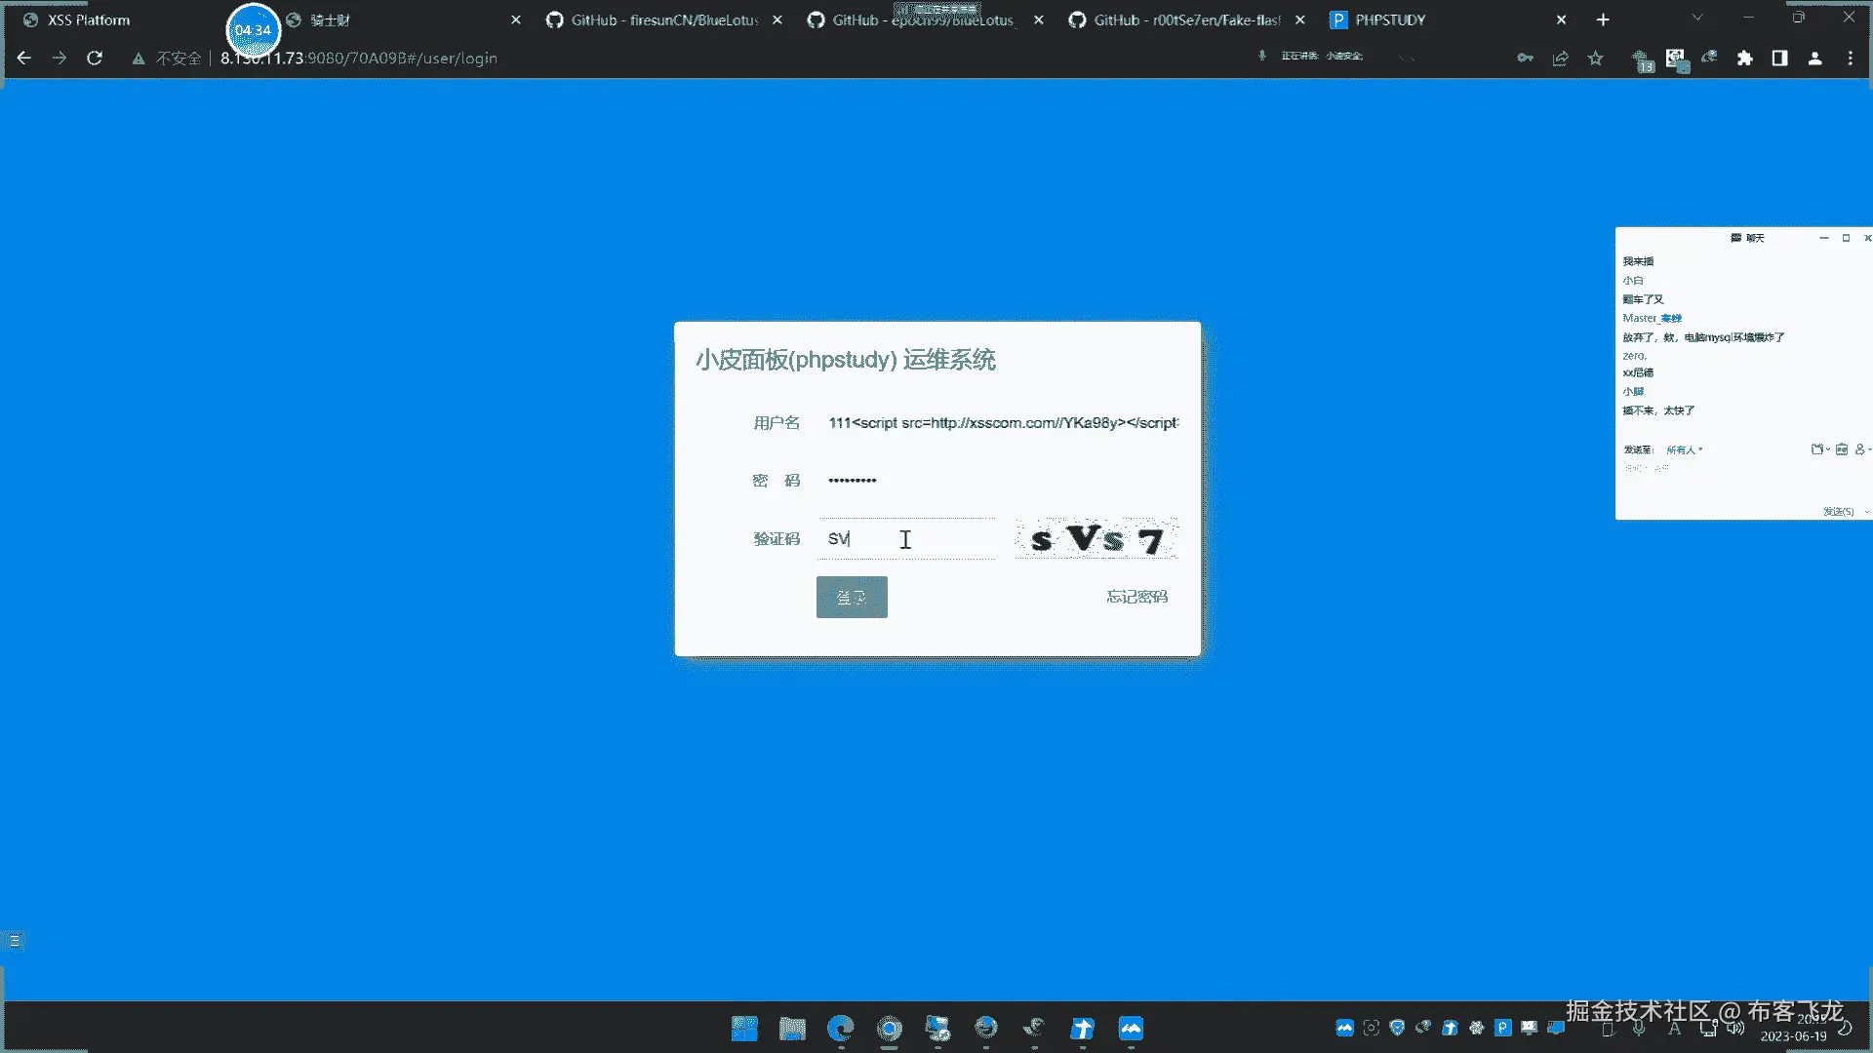1873x1053 pixels.
Task: Click the 用户名 username input field
Action: (1003, 423)
